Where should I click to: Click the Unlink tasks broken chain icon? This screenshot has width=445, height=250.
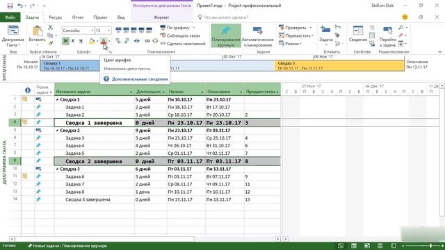(155, 41)
